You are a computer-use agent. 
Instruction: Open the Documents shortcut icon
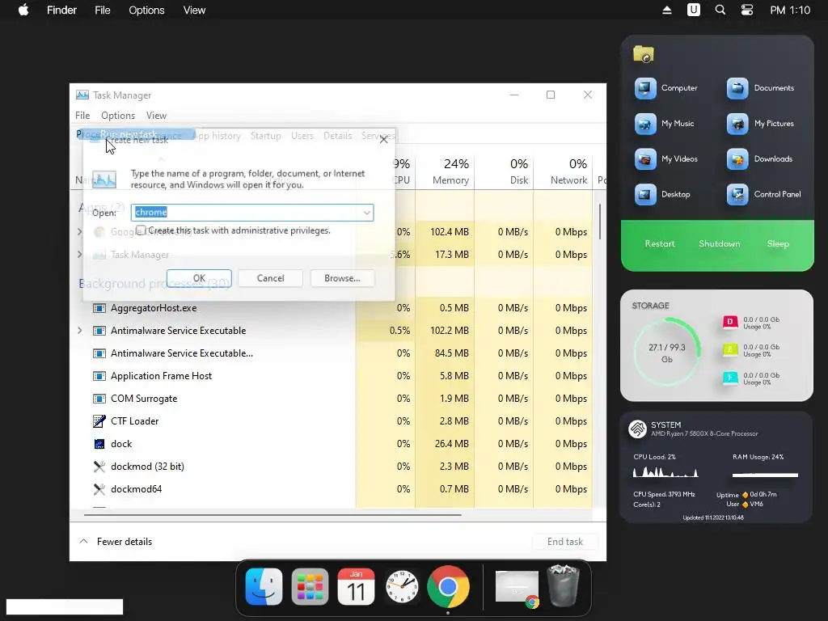(737, 88)
